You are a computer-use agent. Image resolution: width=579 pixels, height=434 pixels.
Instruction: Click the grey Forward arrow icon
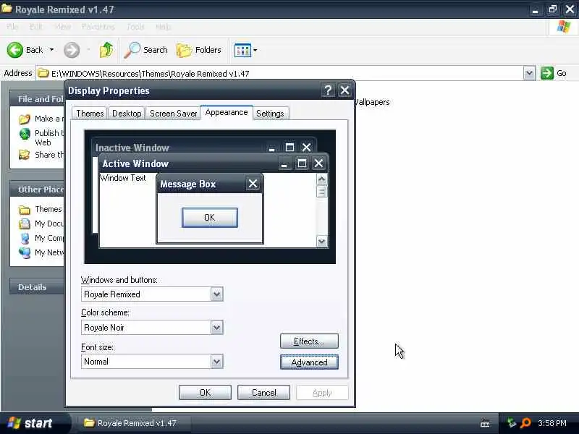click(71, 50)
